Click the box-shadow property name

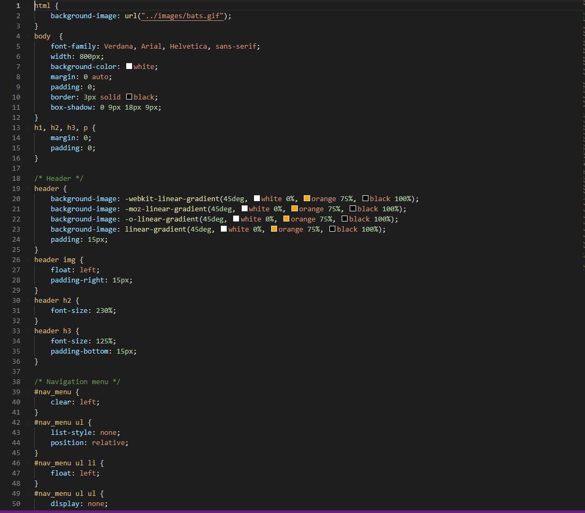[x=71, y=107]
